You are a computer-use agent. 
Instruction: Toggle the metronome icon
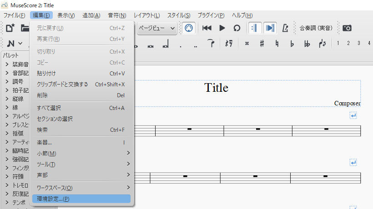point(285,28)
